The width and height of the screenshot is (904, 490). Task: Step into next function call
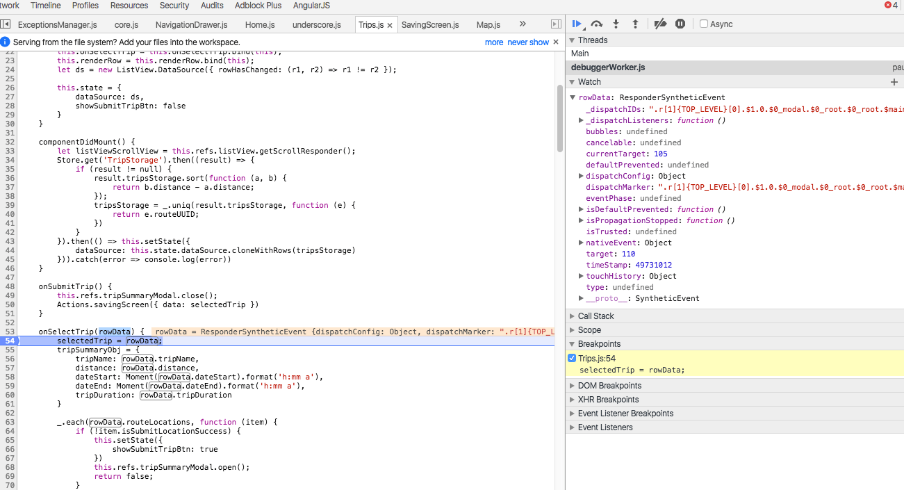coord(616,24)
